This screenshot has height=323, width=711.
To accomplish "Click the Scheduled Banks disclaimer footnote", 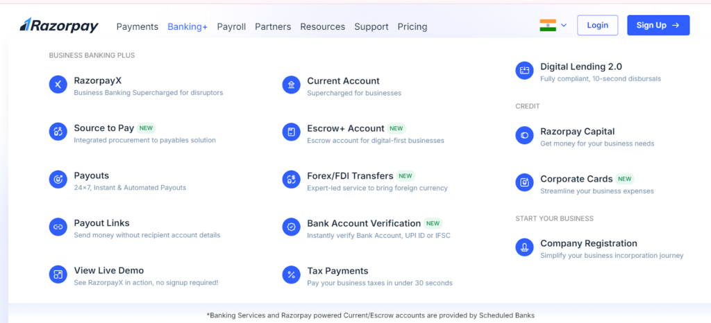I will [x=371, y=315].
